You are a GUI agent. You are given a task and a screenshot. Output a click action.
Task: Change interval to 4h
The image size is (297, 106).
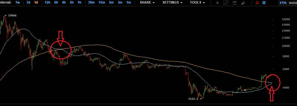[x=64, y=2]
